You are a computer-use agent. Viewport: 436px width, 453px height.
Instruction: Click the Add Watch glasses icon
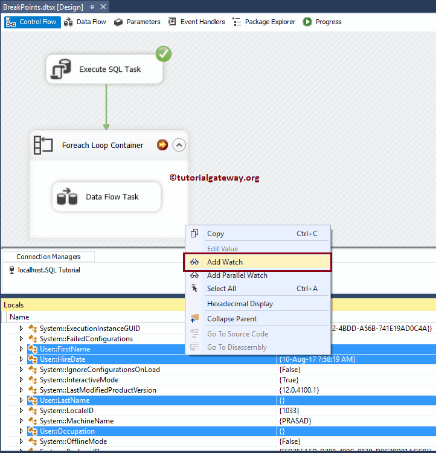(x=194, y=262)
